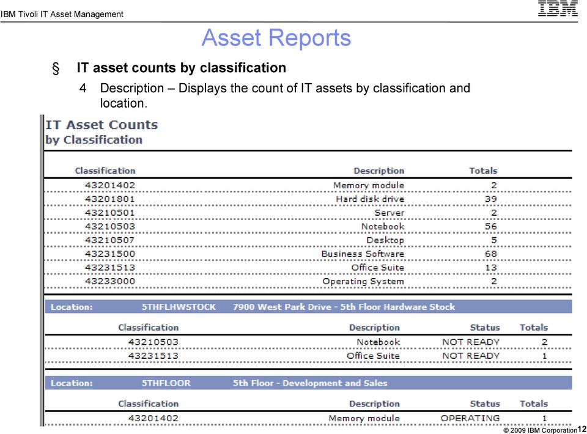This screenshot has width=587, height=434.
Task: Select classification code 43210503 in top table
Action: pos(110,226)
